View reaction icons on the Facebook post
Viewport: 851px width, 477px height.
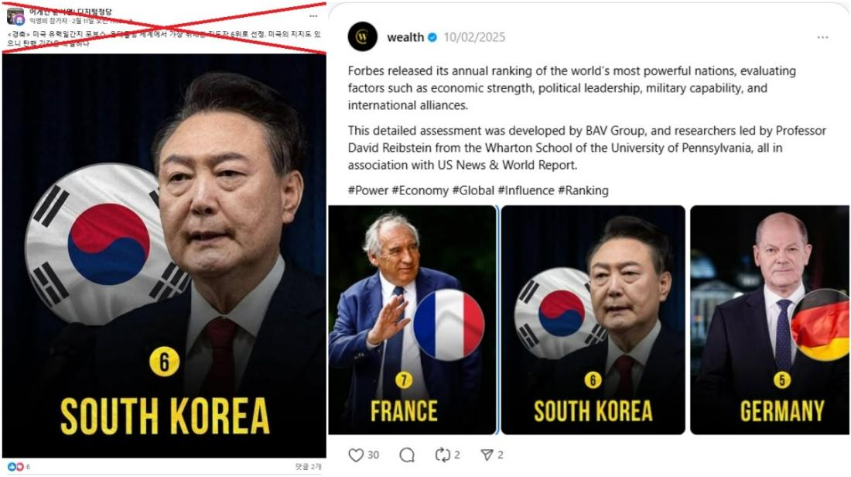(x=15, y=467)
